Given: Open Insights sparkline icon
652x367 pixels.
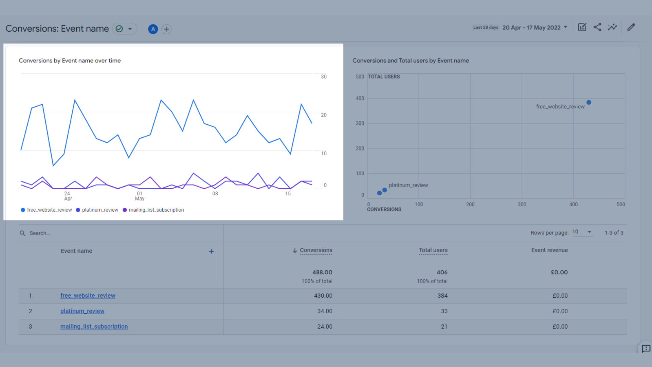Looking at the screenshot, I should point(612,27).
